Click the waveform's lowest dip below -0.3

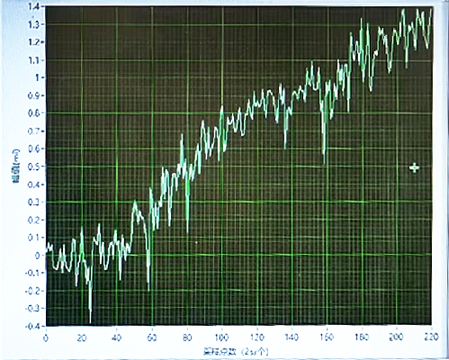pos(90,321)
